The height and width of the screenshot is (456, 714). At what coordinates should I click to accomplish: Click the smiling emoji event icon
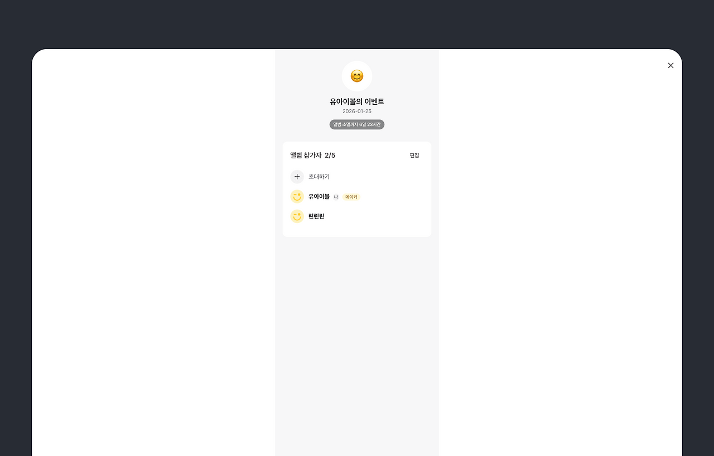click(357, 76)
